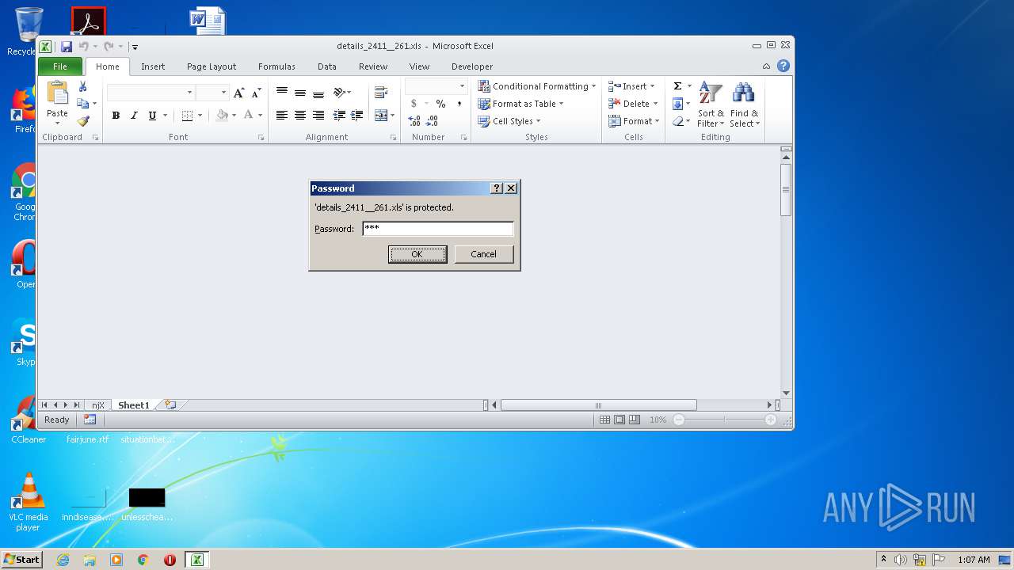The height and width of the screenshot is (570, 1014).
Task: Click the Borders icon
Action: [187, 116]
